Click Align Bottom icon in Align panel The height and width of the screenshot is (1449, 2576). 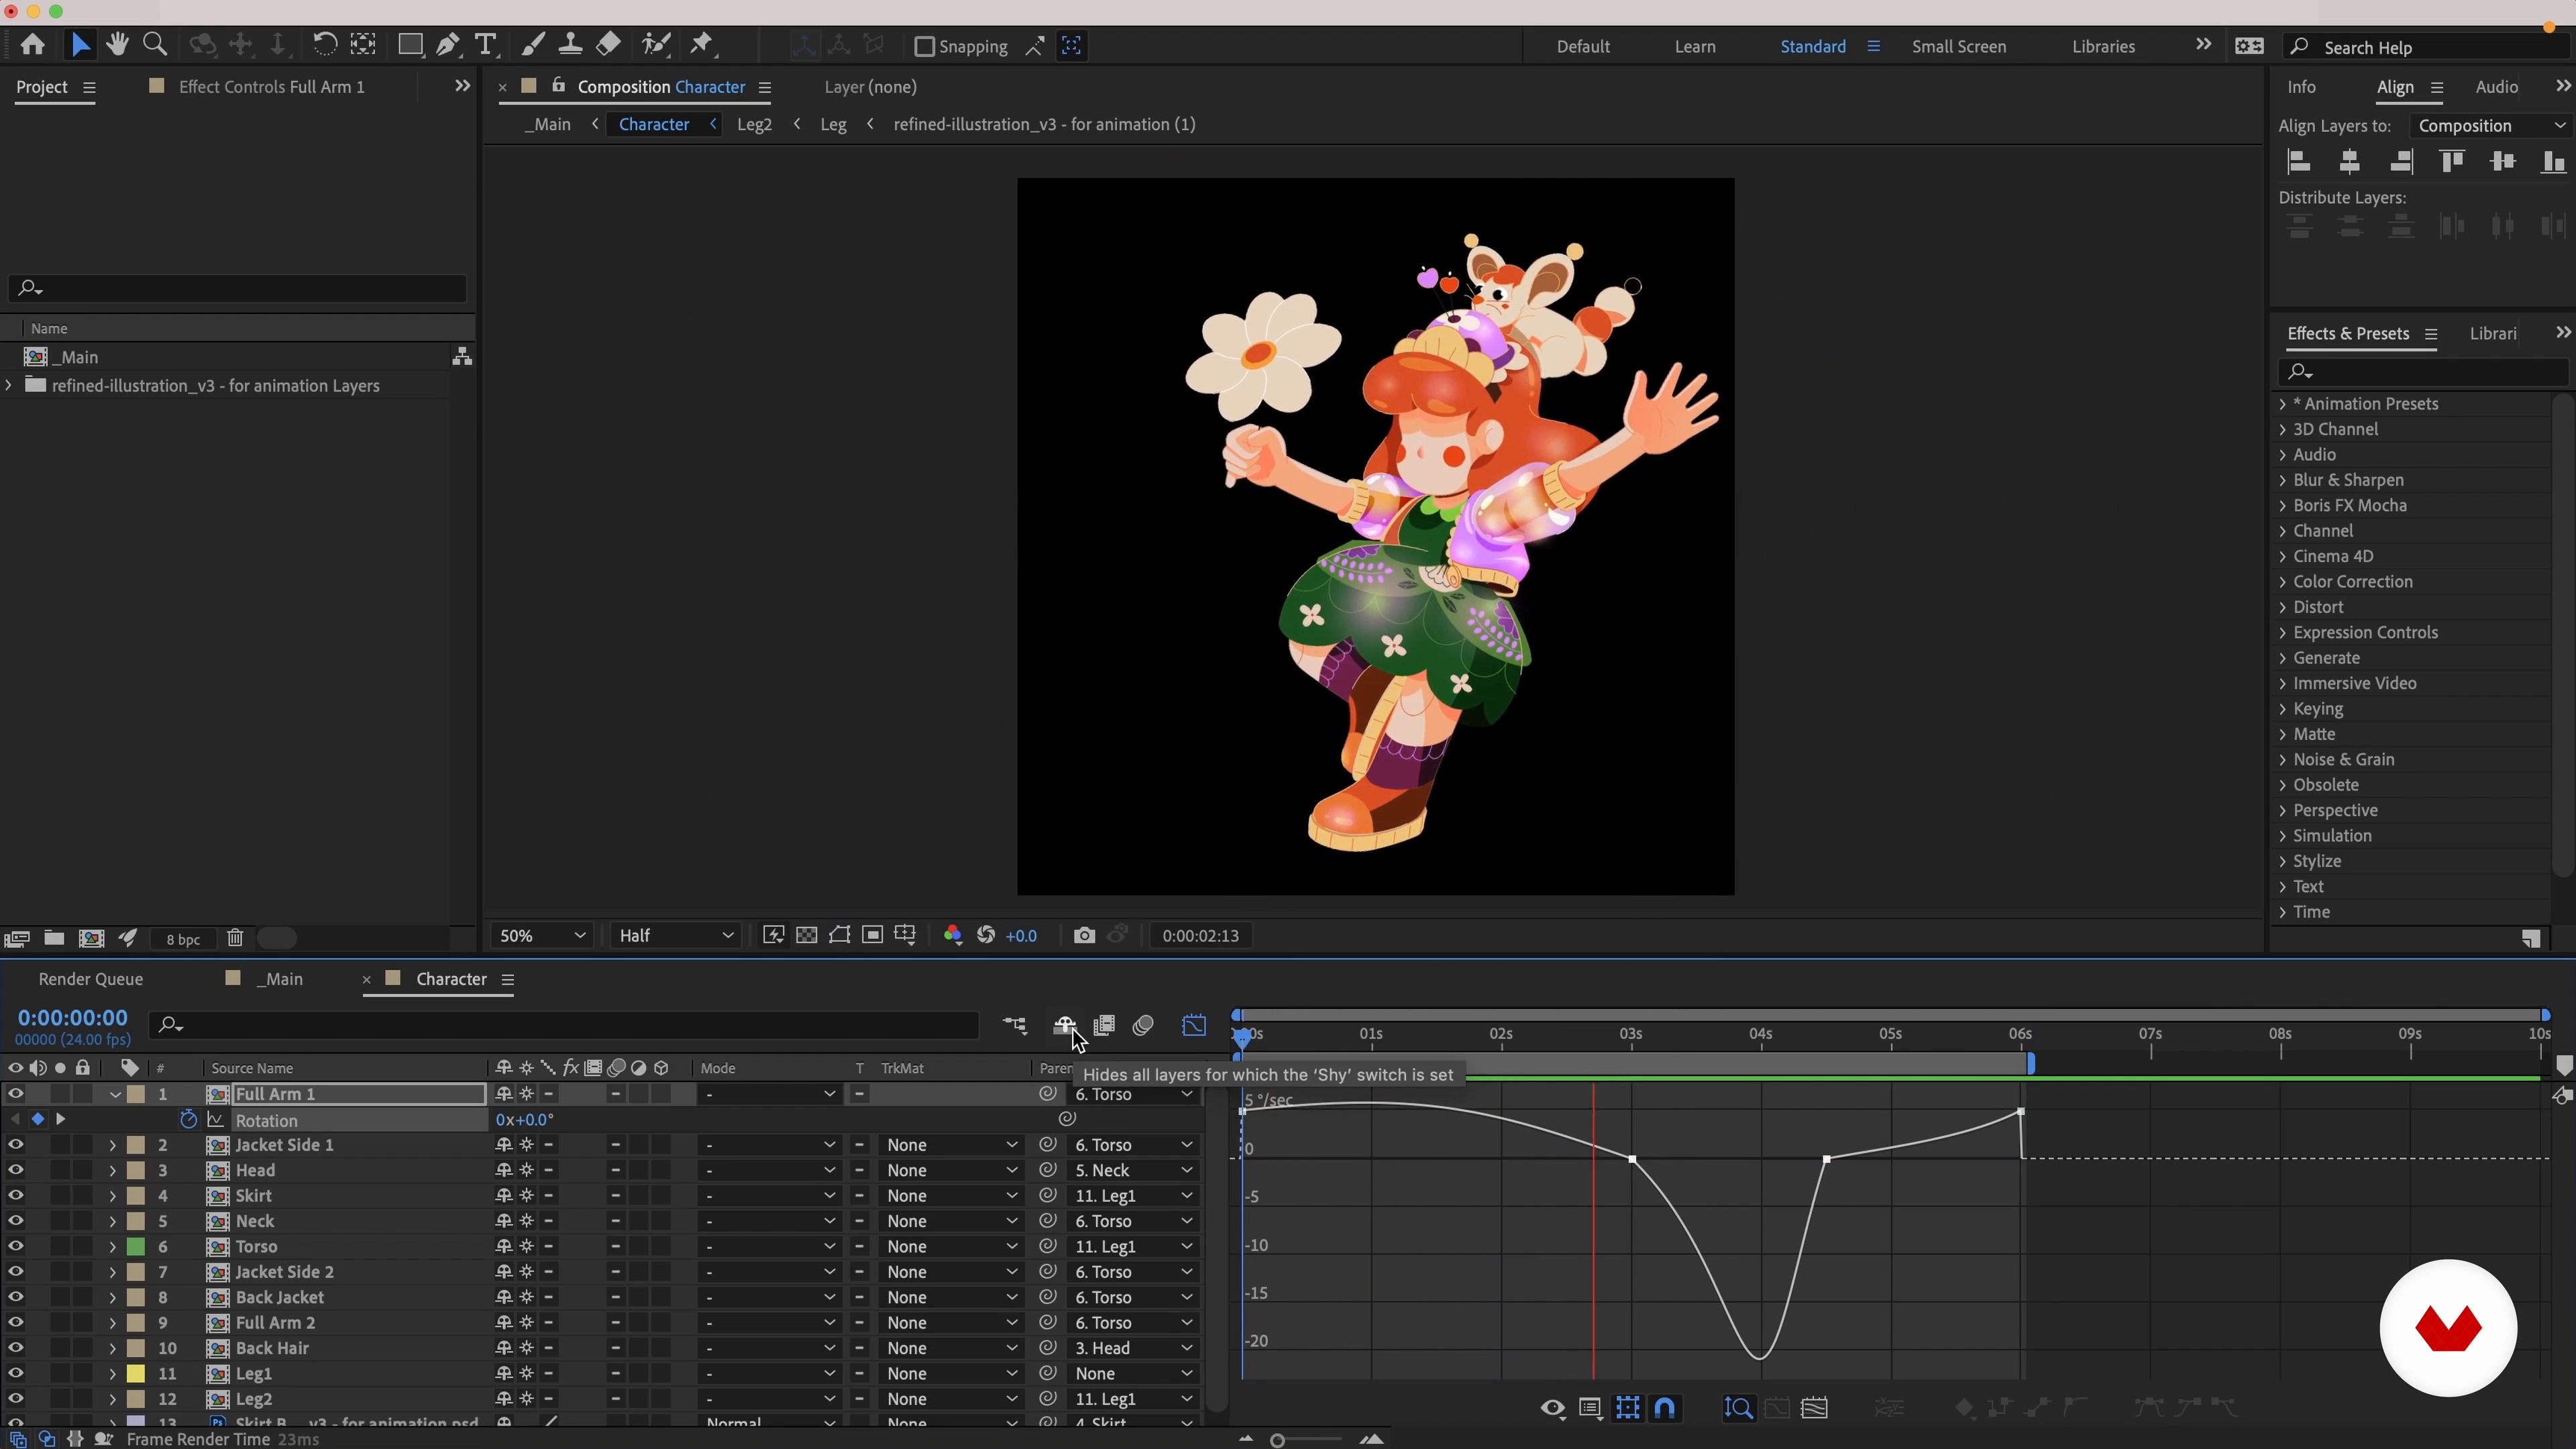2553,162
